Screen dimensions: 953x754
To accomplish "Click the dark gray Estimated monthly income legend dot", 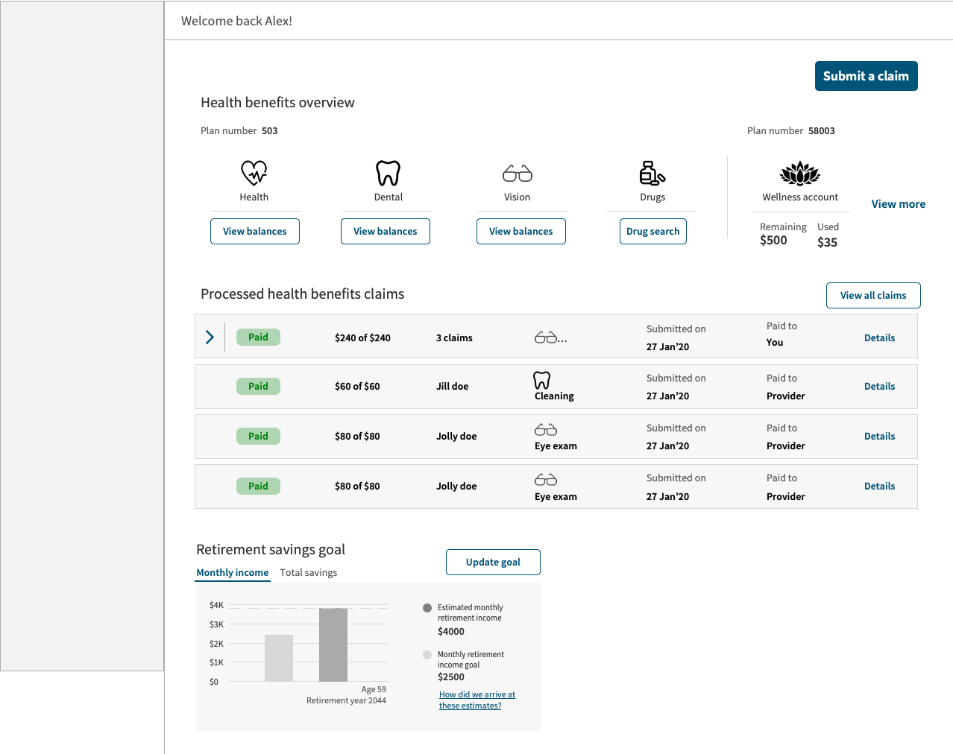I will click(x=427, y=608).
